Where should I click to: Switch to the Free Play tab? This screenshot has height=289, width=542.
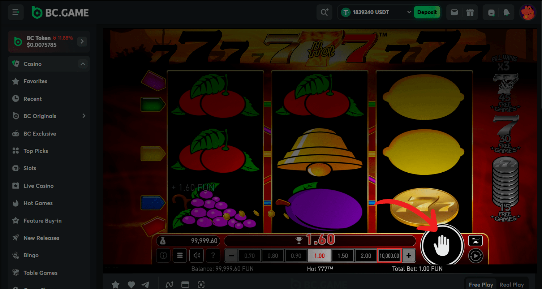tap(481, 285)
